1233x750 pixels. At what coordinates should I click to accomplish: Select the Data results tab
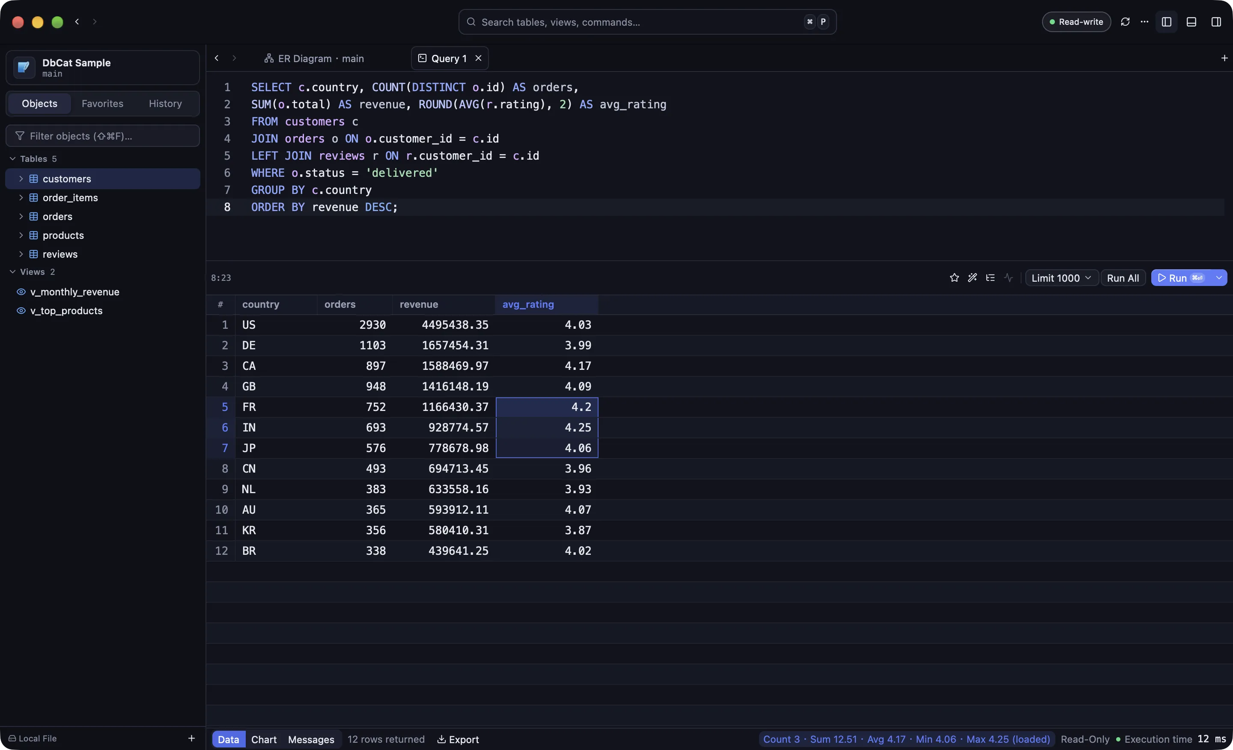228,739
